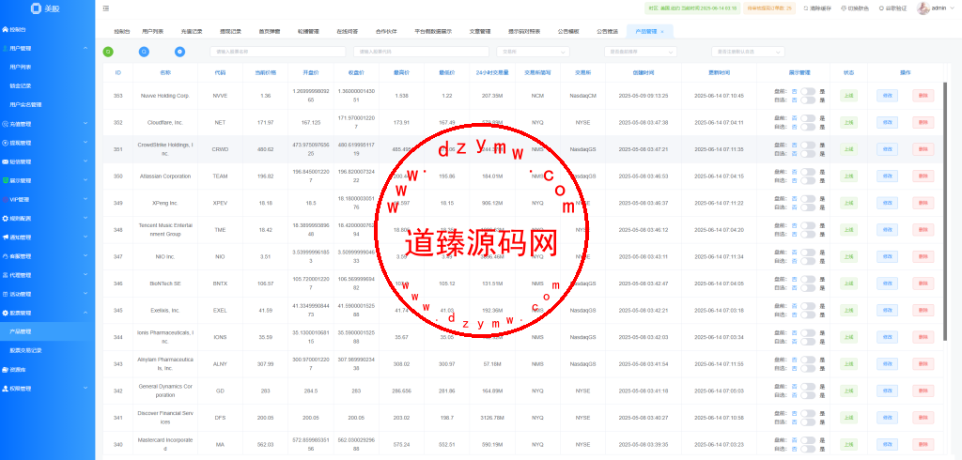Click the person icon beside 权限管理

tap(5, 389)
